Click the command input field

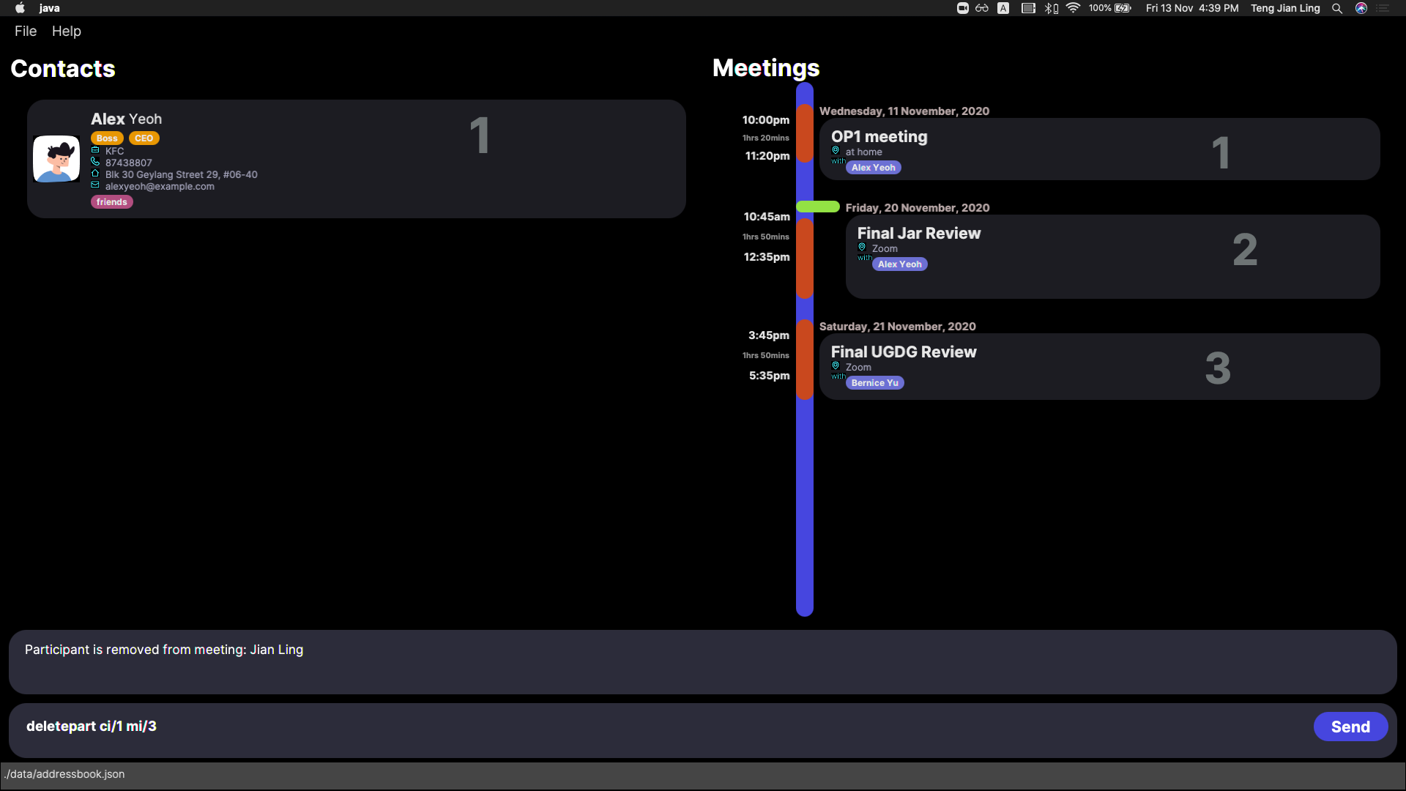tap(659, 727)
